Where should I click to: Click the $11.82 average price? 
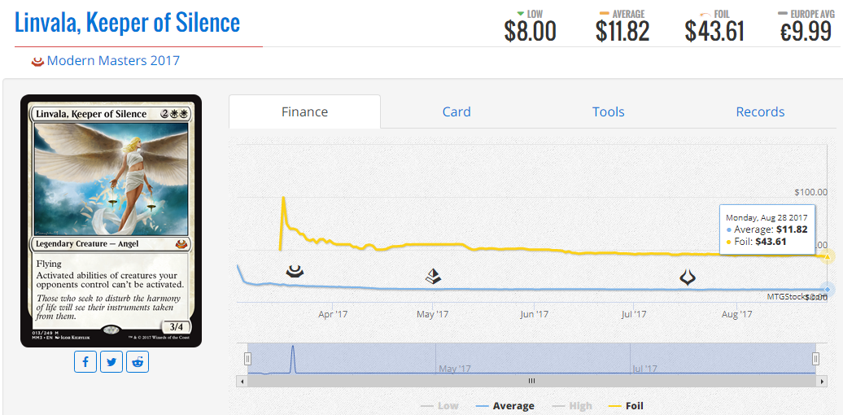pos(622,31)
